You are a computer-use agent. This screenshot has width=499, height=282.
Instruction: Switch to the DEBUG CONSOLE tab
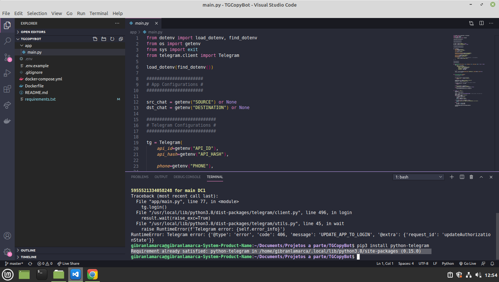[x=187, y=177]
